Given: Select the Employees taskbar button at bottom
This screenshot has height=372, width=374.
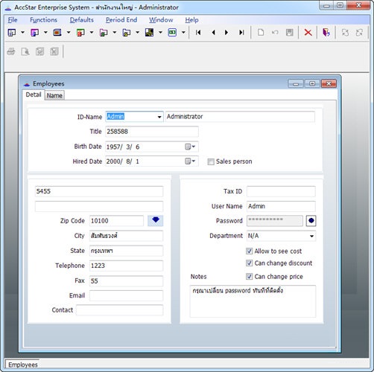Looking at the screenshot, I should pos(23,365).
